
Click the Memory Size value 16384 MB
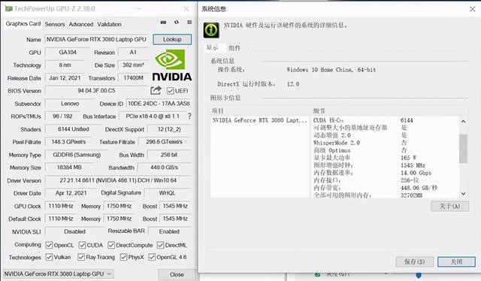[69, 168]
